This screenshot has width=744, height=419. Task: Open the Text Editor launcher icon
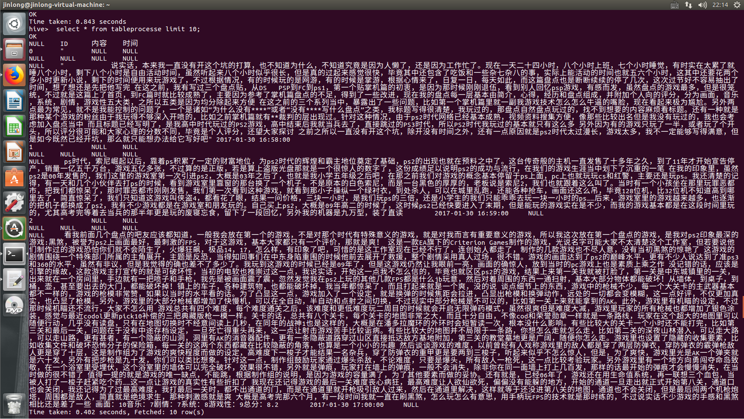14,279
